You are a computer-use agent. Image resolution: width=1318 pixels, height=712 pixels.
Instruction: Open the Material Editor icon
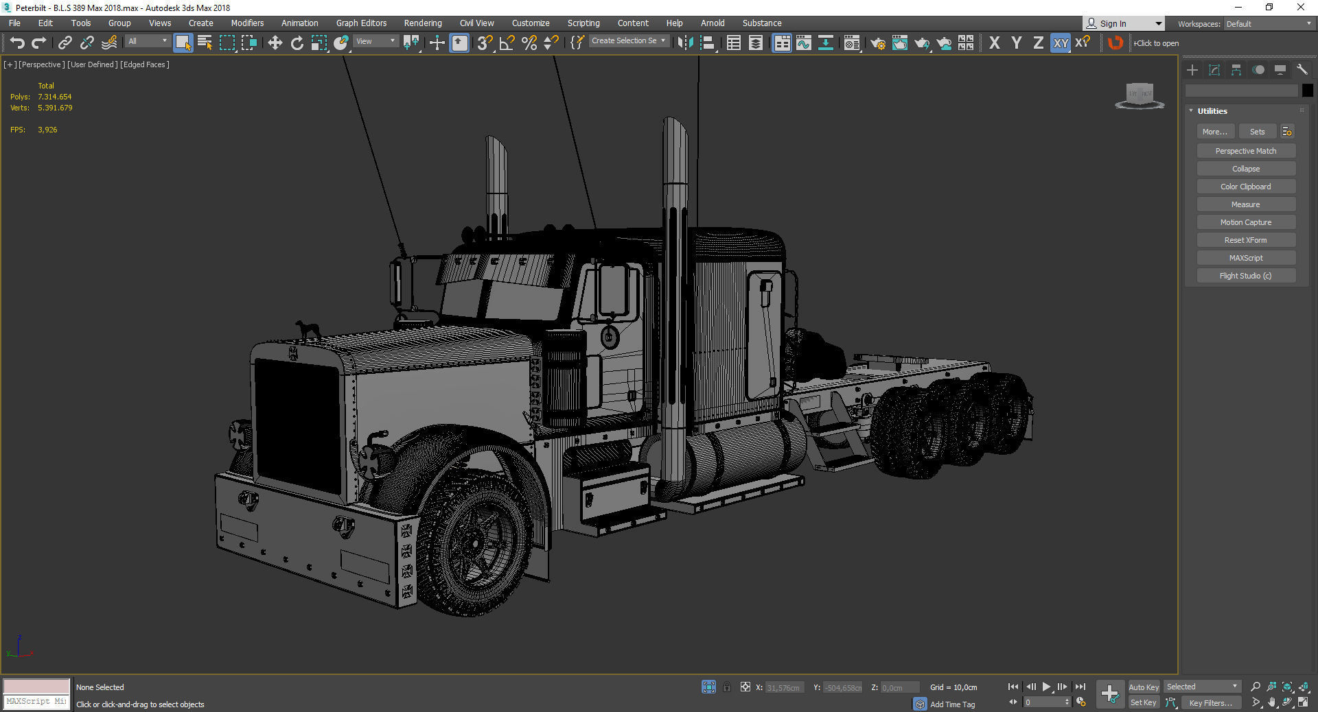coord(852,43)
